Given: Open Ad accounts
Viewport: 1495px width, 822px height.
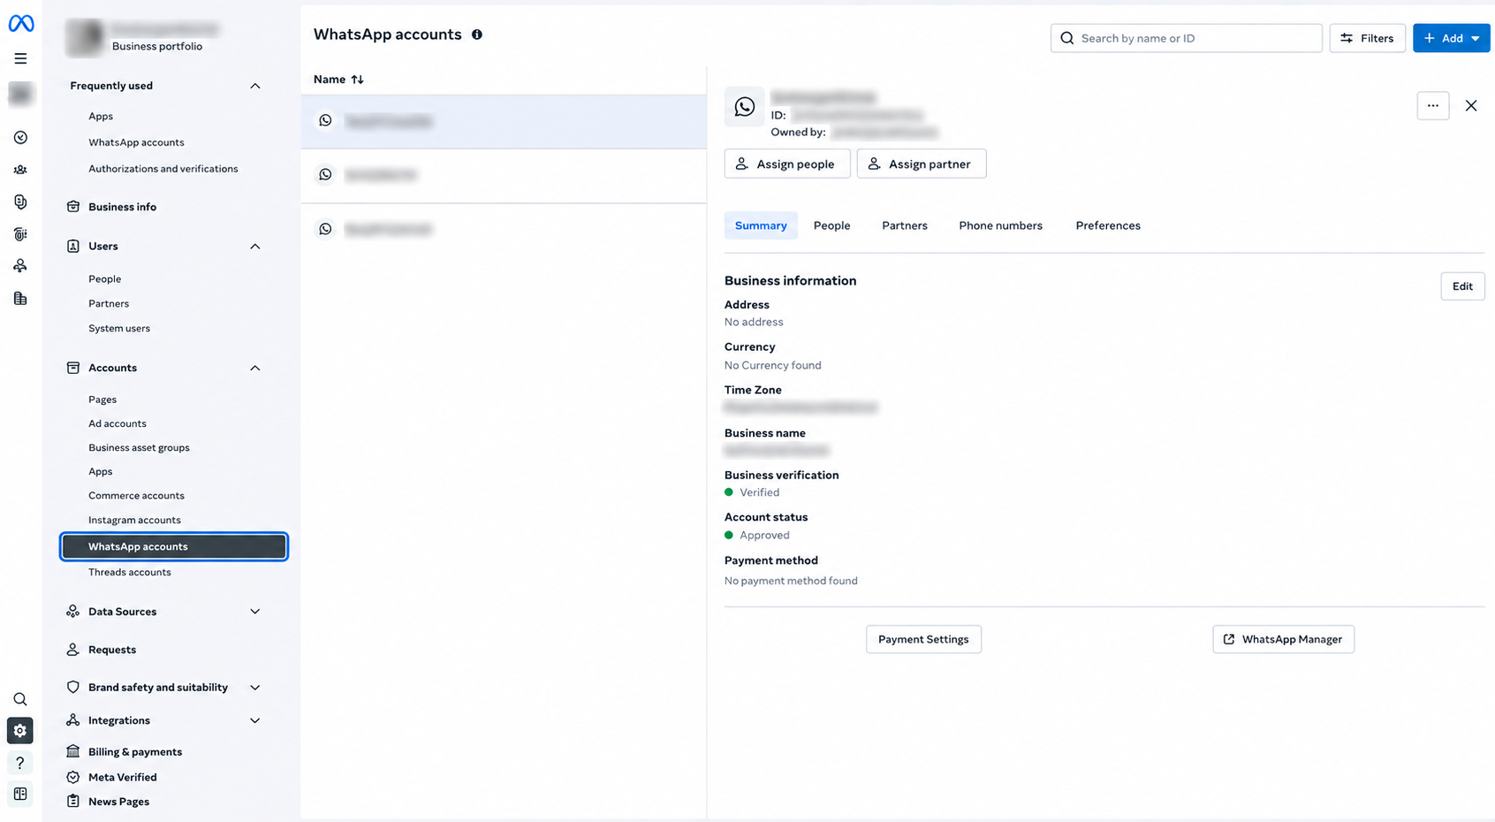Looking at the screenshot, I should 118,423.
